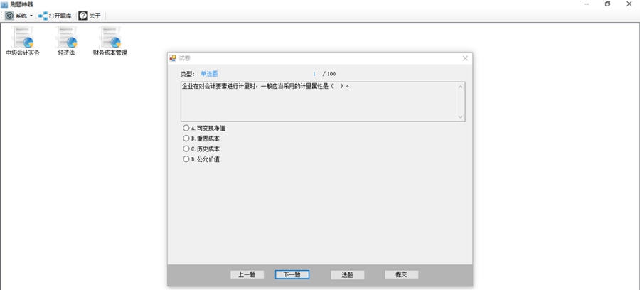This screenshot has height=290, width=640.
Task: Click the question counter / 100 text
Action: (x=329, y=74)
